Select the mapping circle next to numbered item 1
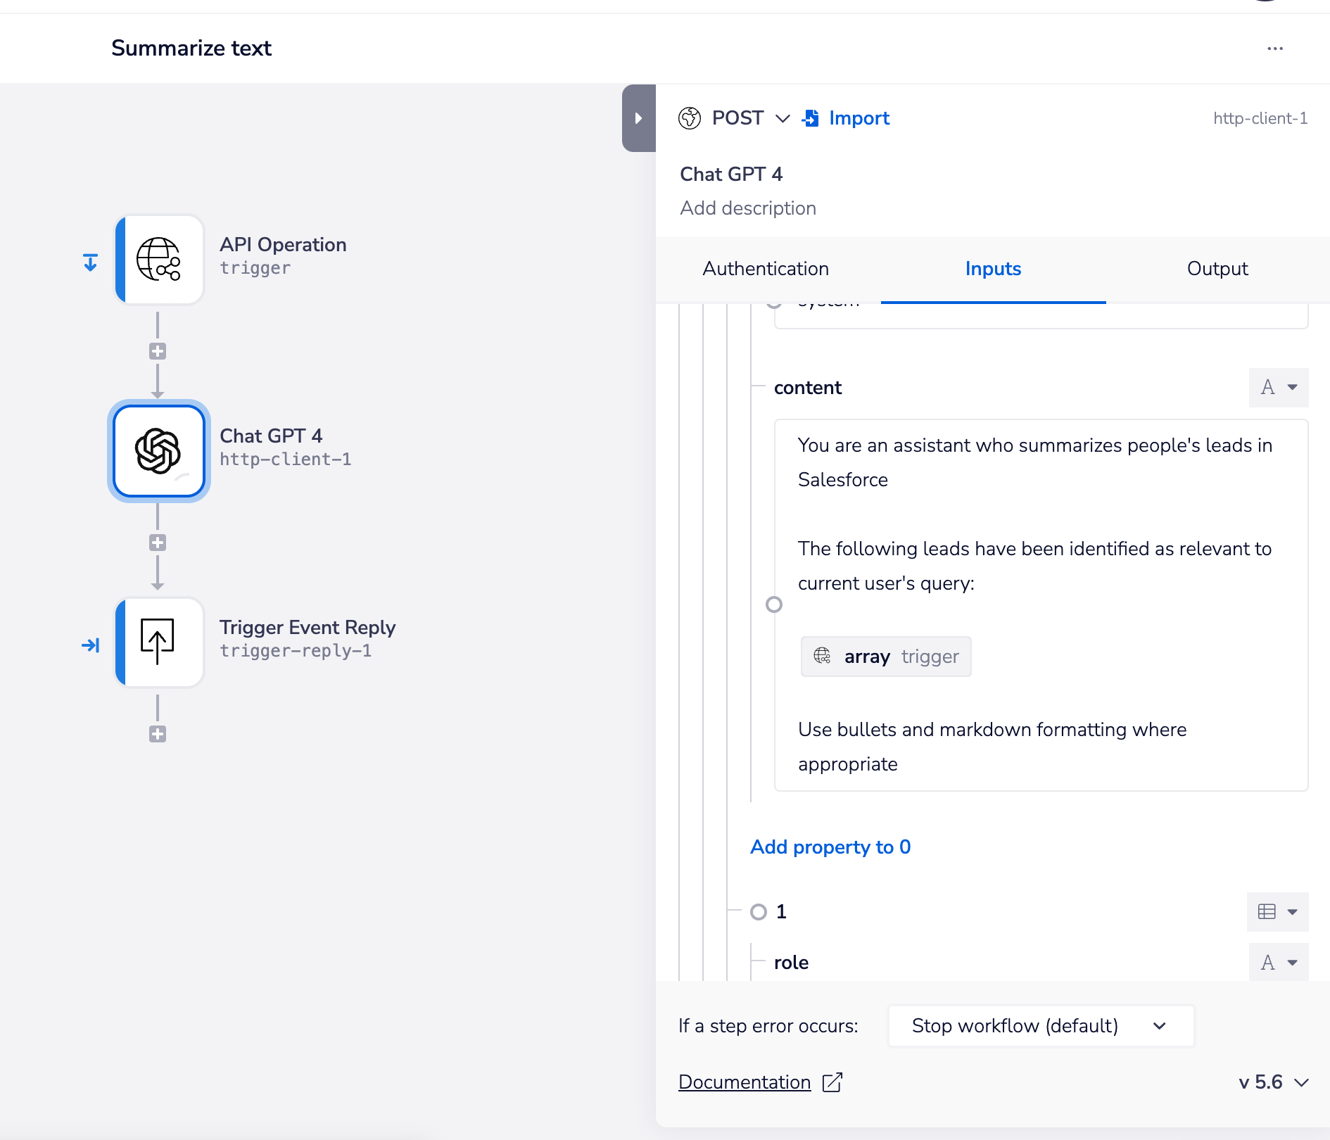1330x1140 pixels. [759, 912]
